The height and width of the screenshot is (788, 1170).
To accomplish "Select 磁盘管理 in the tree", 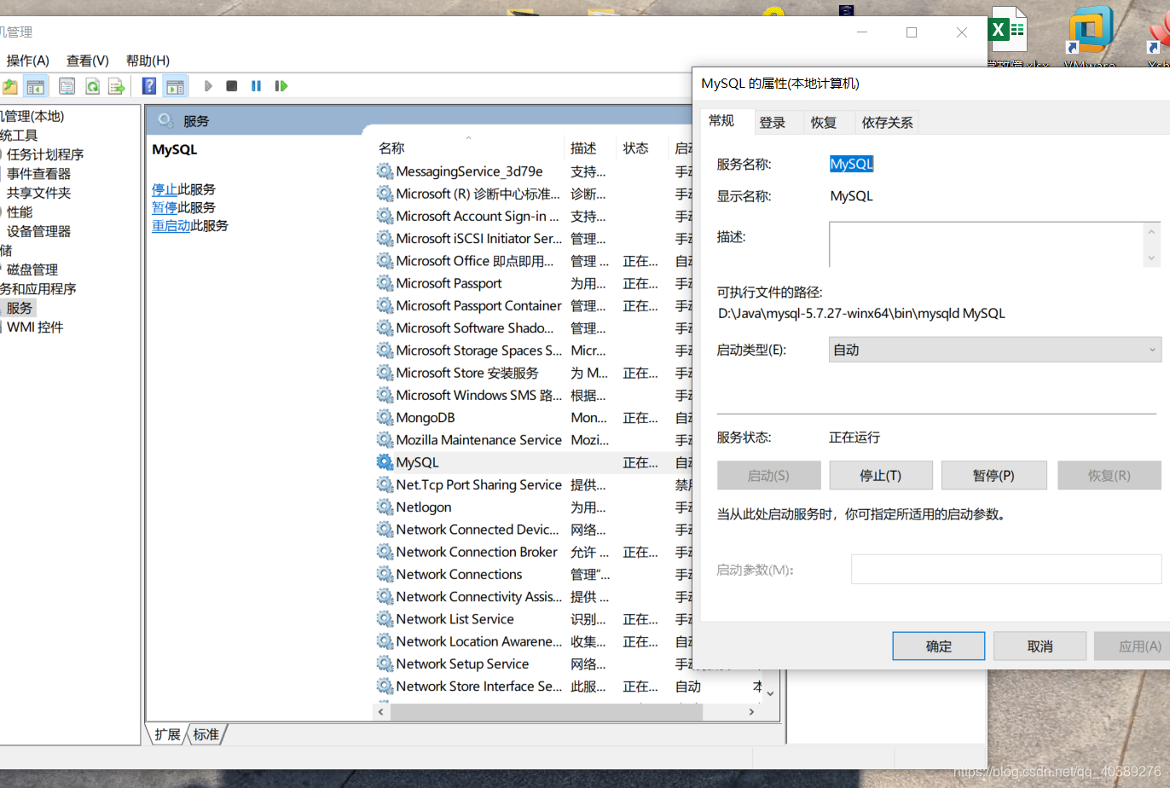I will coord(32,269).
